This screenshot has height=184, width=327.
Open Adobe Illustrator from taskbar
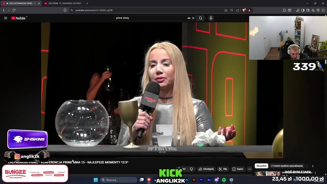tap(194, 180)
